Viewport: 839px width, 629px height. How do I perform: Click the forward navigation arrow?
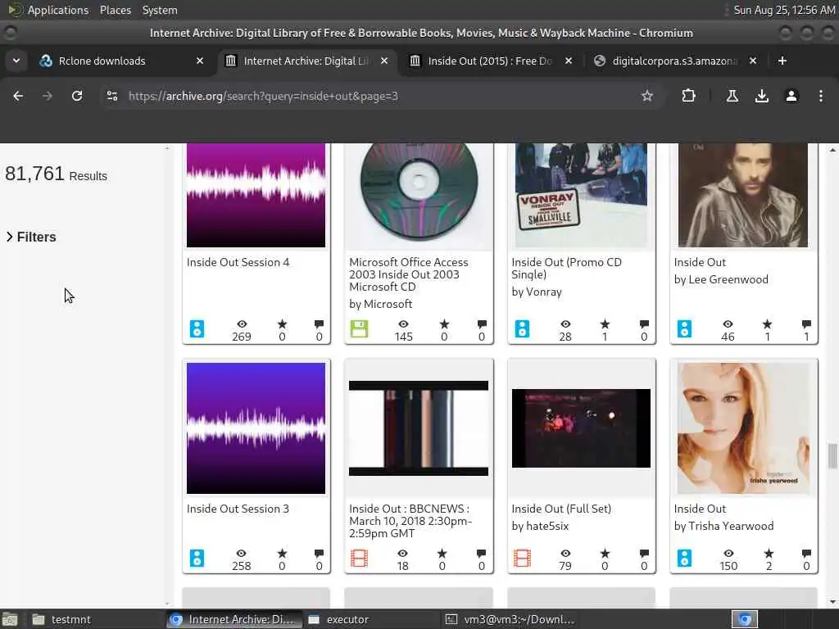[48, 96]
